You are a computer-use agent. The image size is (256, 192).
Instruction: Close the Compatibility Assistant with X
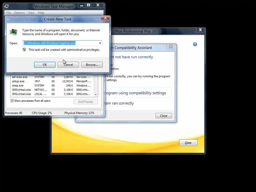pos(170,46)
